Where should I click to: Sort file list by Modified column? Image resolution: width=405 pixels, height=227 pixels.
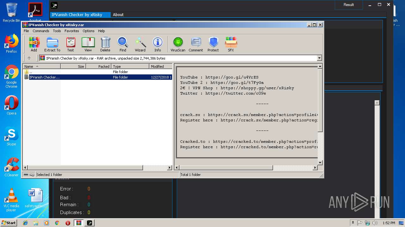(x=161, y=66)
